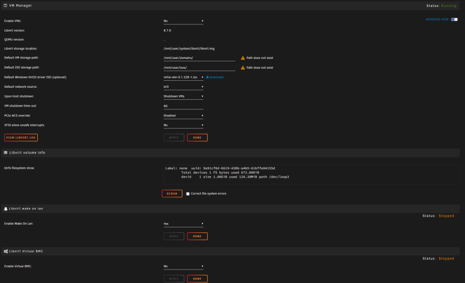465x283 pixels.
Task: Click the Libvirt version value 8.7.0
Action: tap(167, 31)
